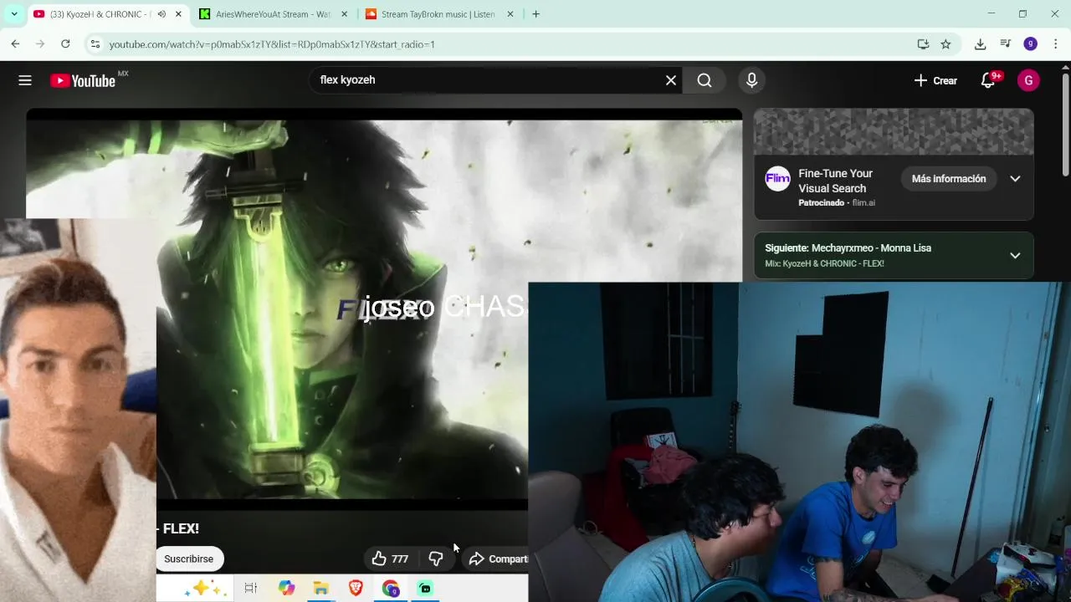Screen dimensions: 1071x602
Task: Run search with magnifying glass button
Action: [x=705, y=80]
